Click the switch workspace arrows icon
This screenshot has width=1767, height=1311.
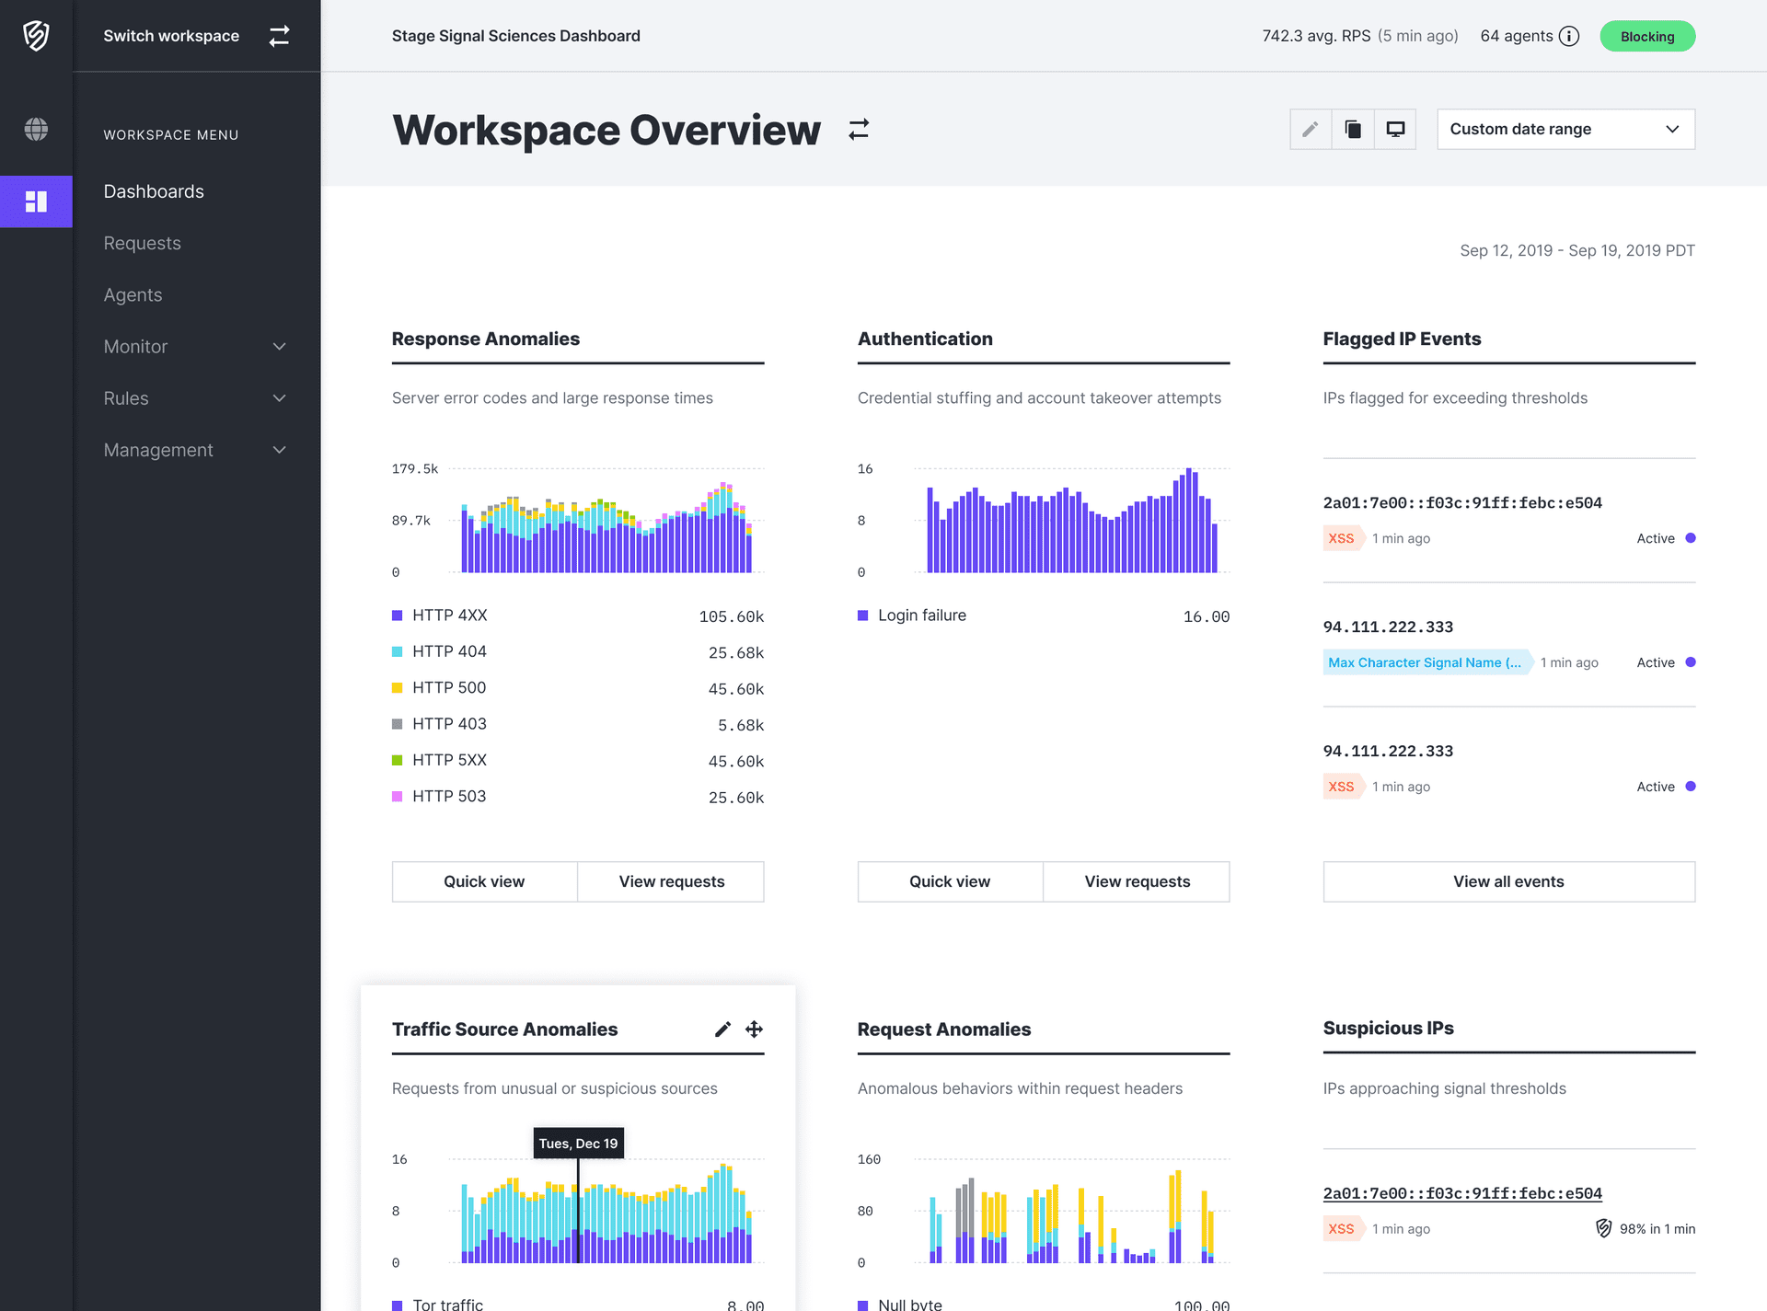[279, 36]
